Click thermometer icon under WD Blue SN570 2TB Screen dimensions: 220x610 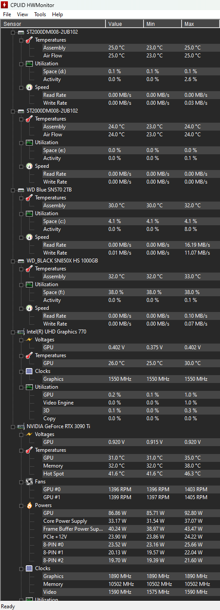click(x=29, y=198)
